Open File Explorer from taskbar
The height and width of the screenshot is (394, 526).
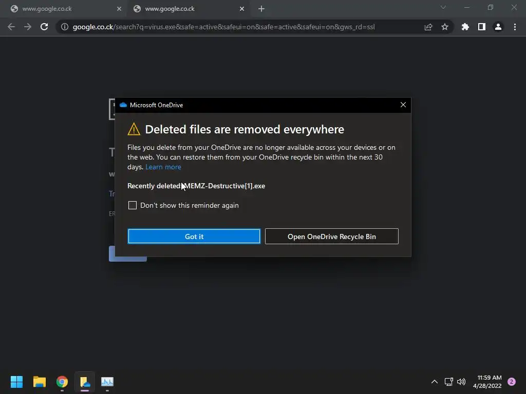click(39, 382)
